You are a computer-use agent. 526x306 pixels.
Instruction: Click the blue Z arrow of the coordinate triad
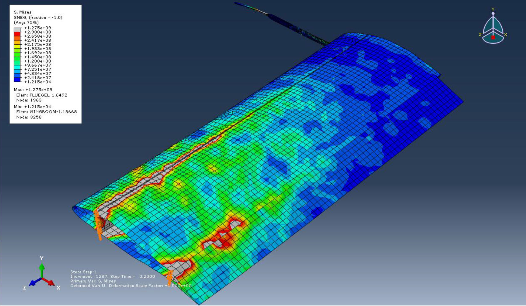[x=33, y=283]
